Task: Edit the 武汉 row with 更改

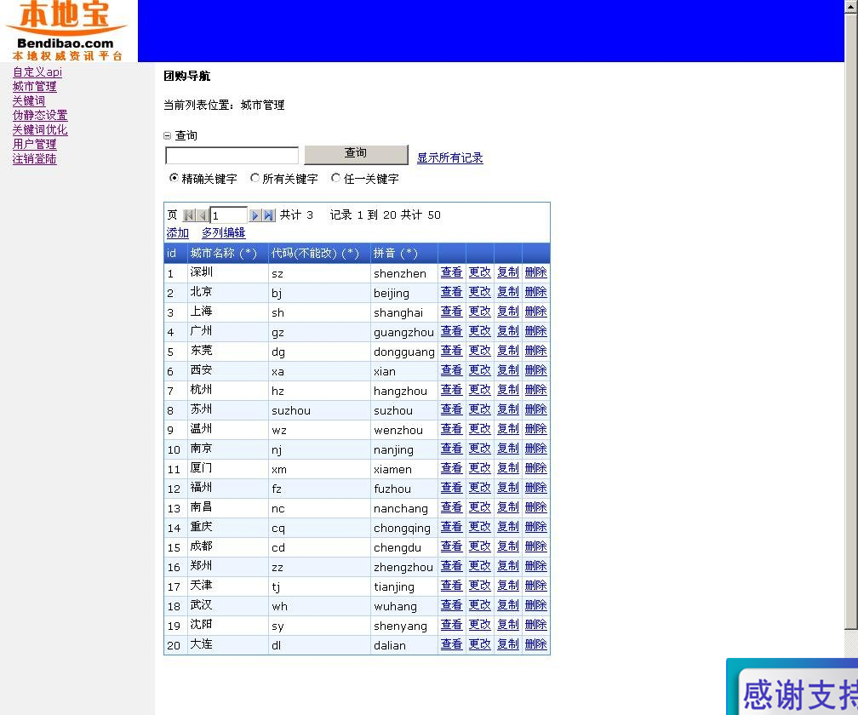Action: coord(480,605)
